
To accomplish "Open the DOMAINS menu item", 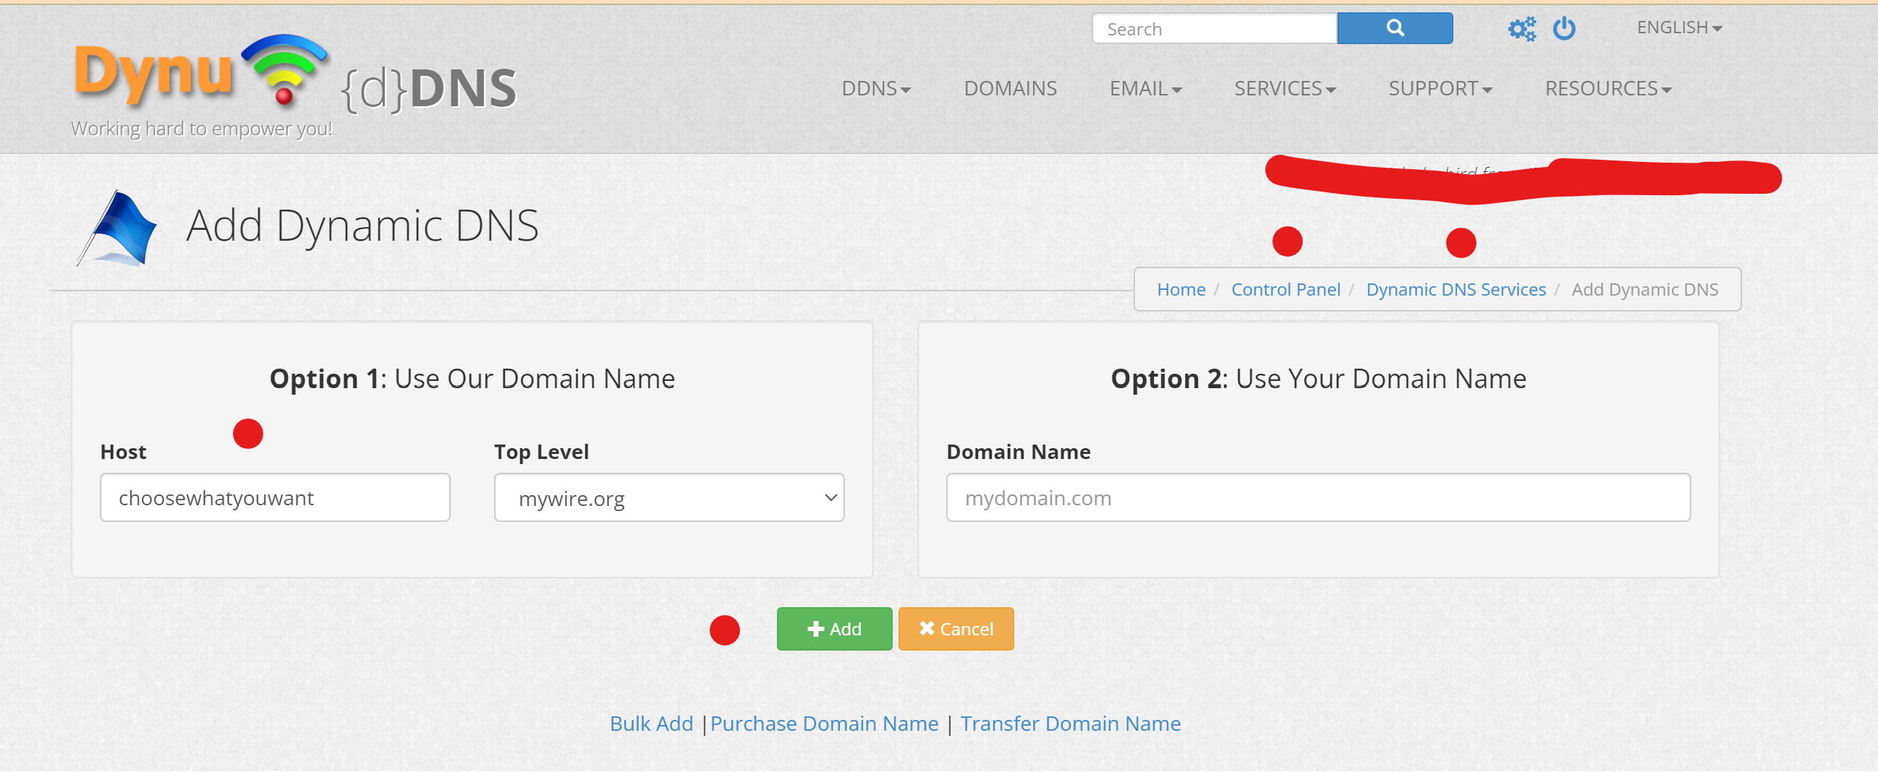I will pyautogui.click(x=1010, y=88).
